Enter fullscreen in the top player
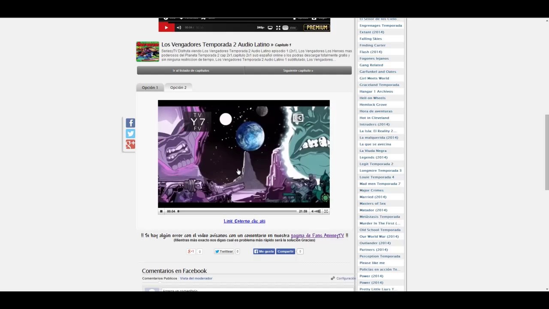 coord(278,27)
